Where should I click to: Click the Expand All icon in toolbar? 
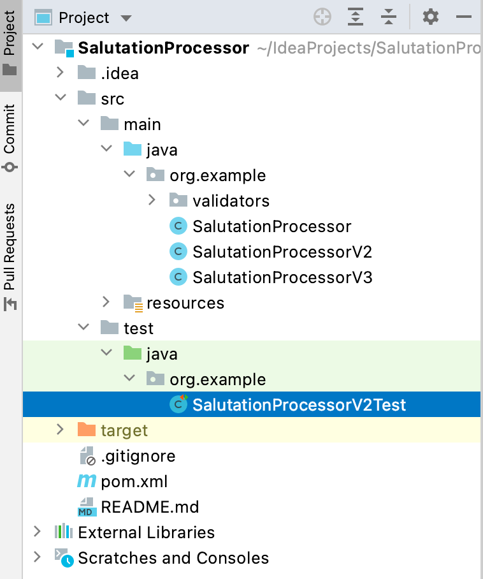point(356,17)
